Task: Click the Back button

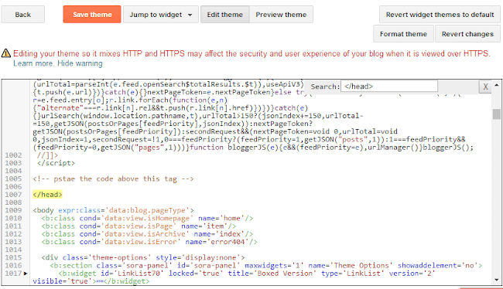Action: [x=22, y=15]
